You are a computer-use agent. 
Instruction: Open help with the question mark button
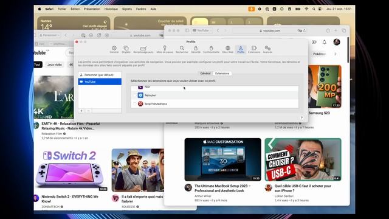pos(301,117)
